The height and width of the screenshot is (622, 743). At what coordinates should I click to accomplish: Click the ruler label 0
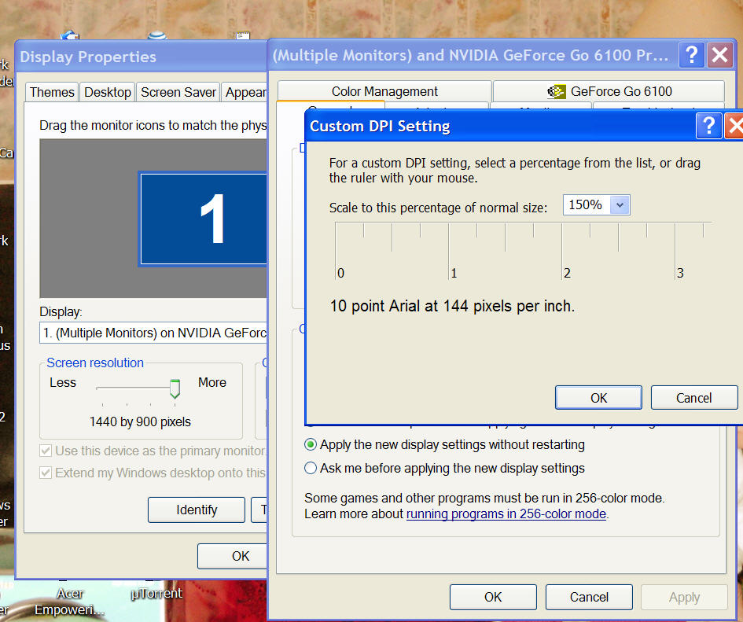pyautogui.click(x=340, y=273)
